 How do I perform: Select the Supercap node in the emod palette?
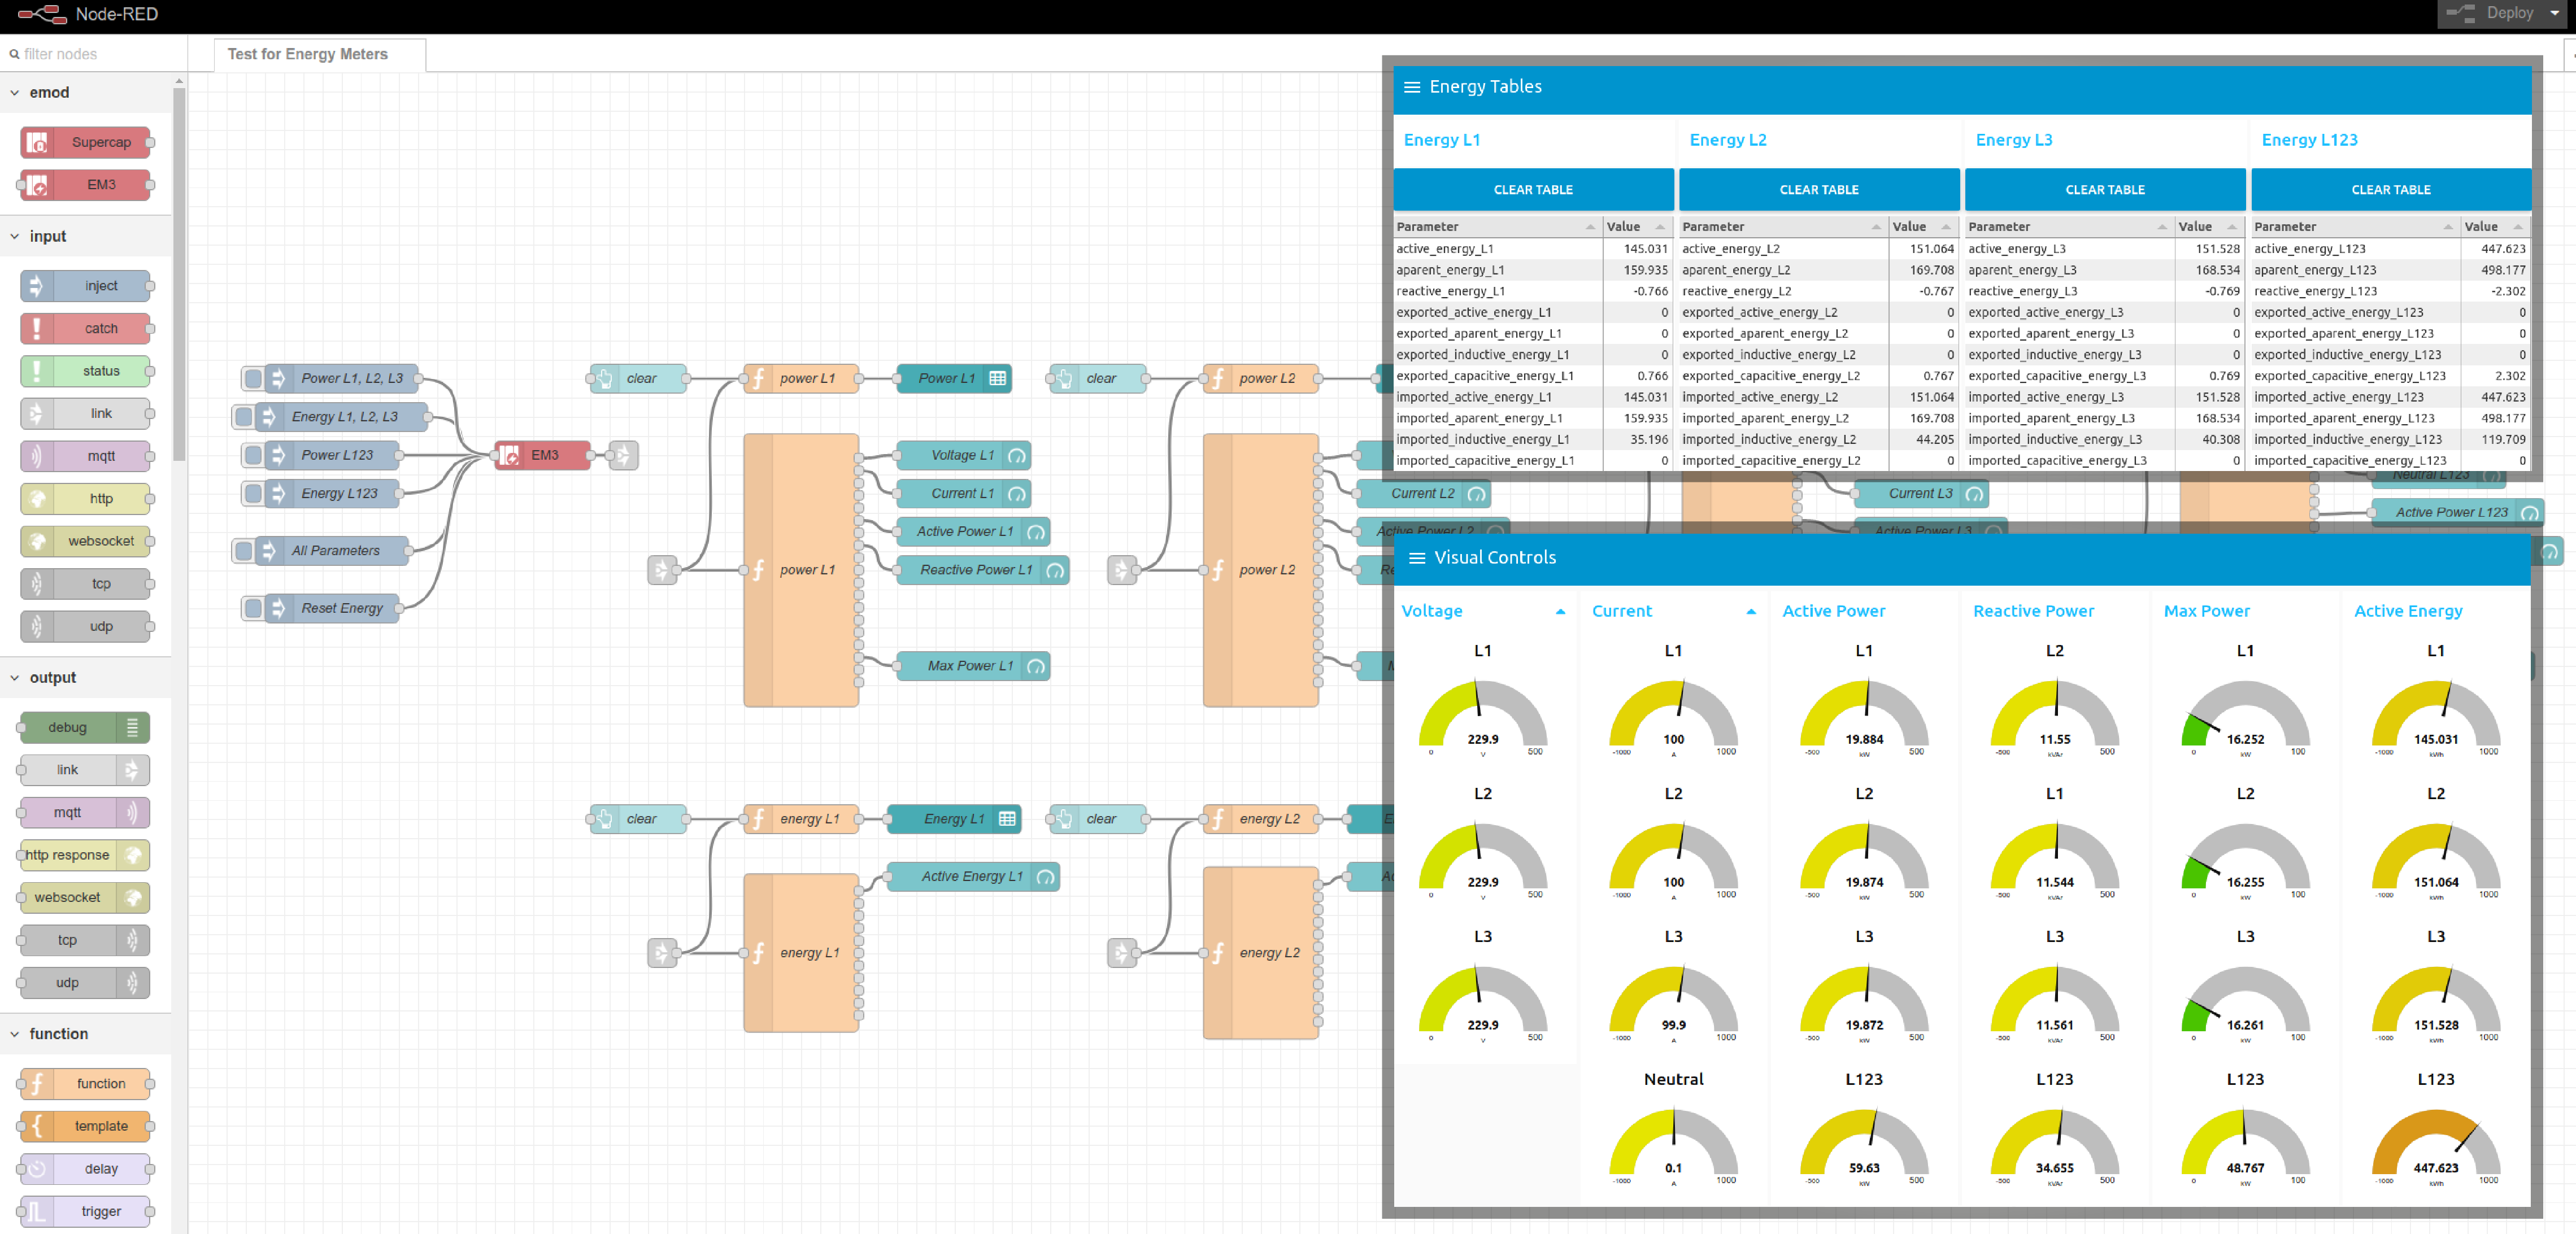click(86, 141)
